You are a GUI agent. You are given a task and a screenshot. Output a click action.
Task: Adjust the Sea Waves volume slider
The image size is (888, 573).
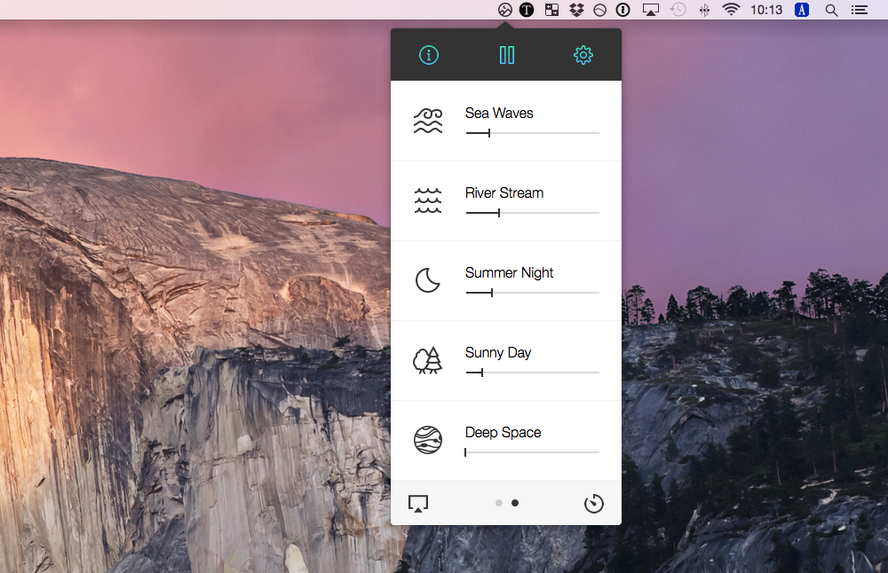[532, 133]
